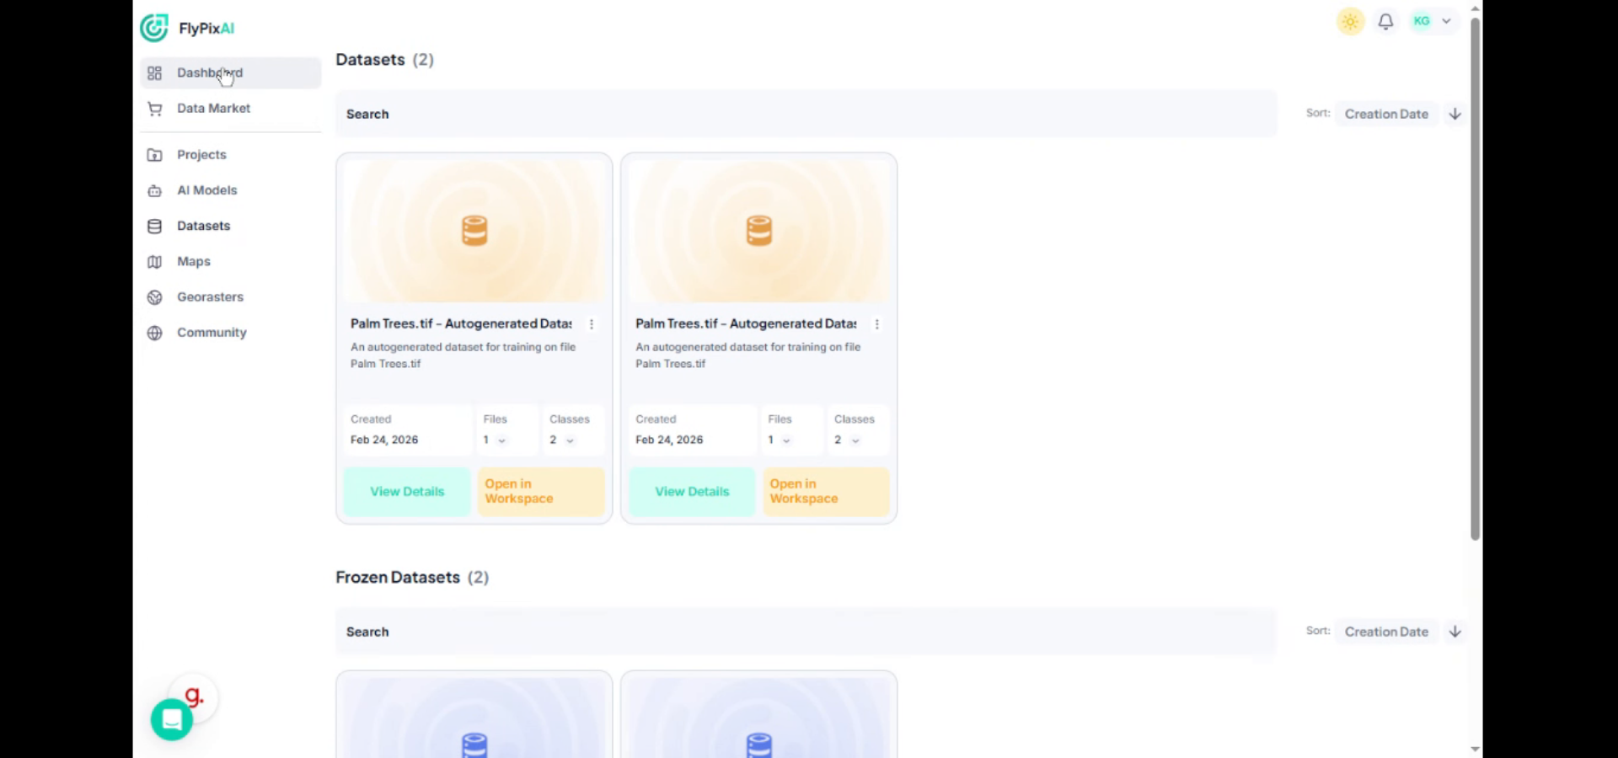Open first Palm Trees dataset in Workspace
Viewport: 1618px width, 758px height.
[x=541, y=492]
